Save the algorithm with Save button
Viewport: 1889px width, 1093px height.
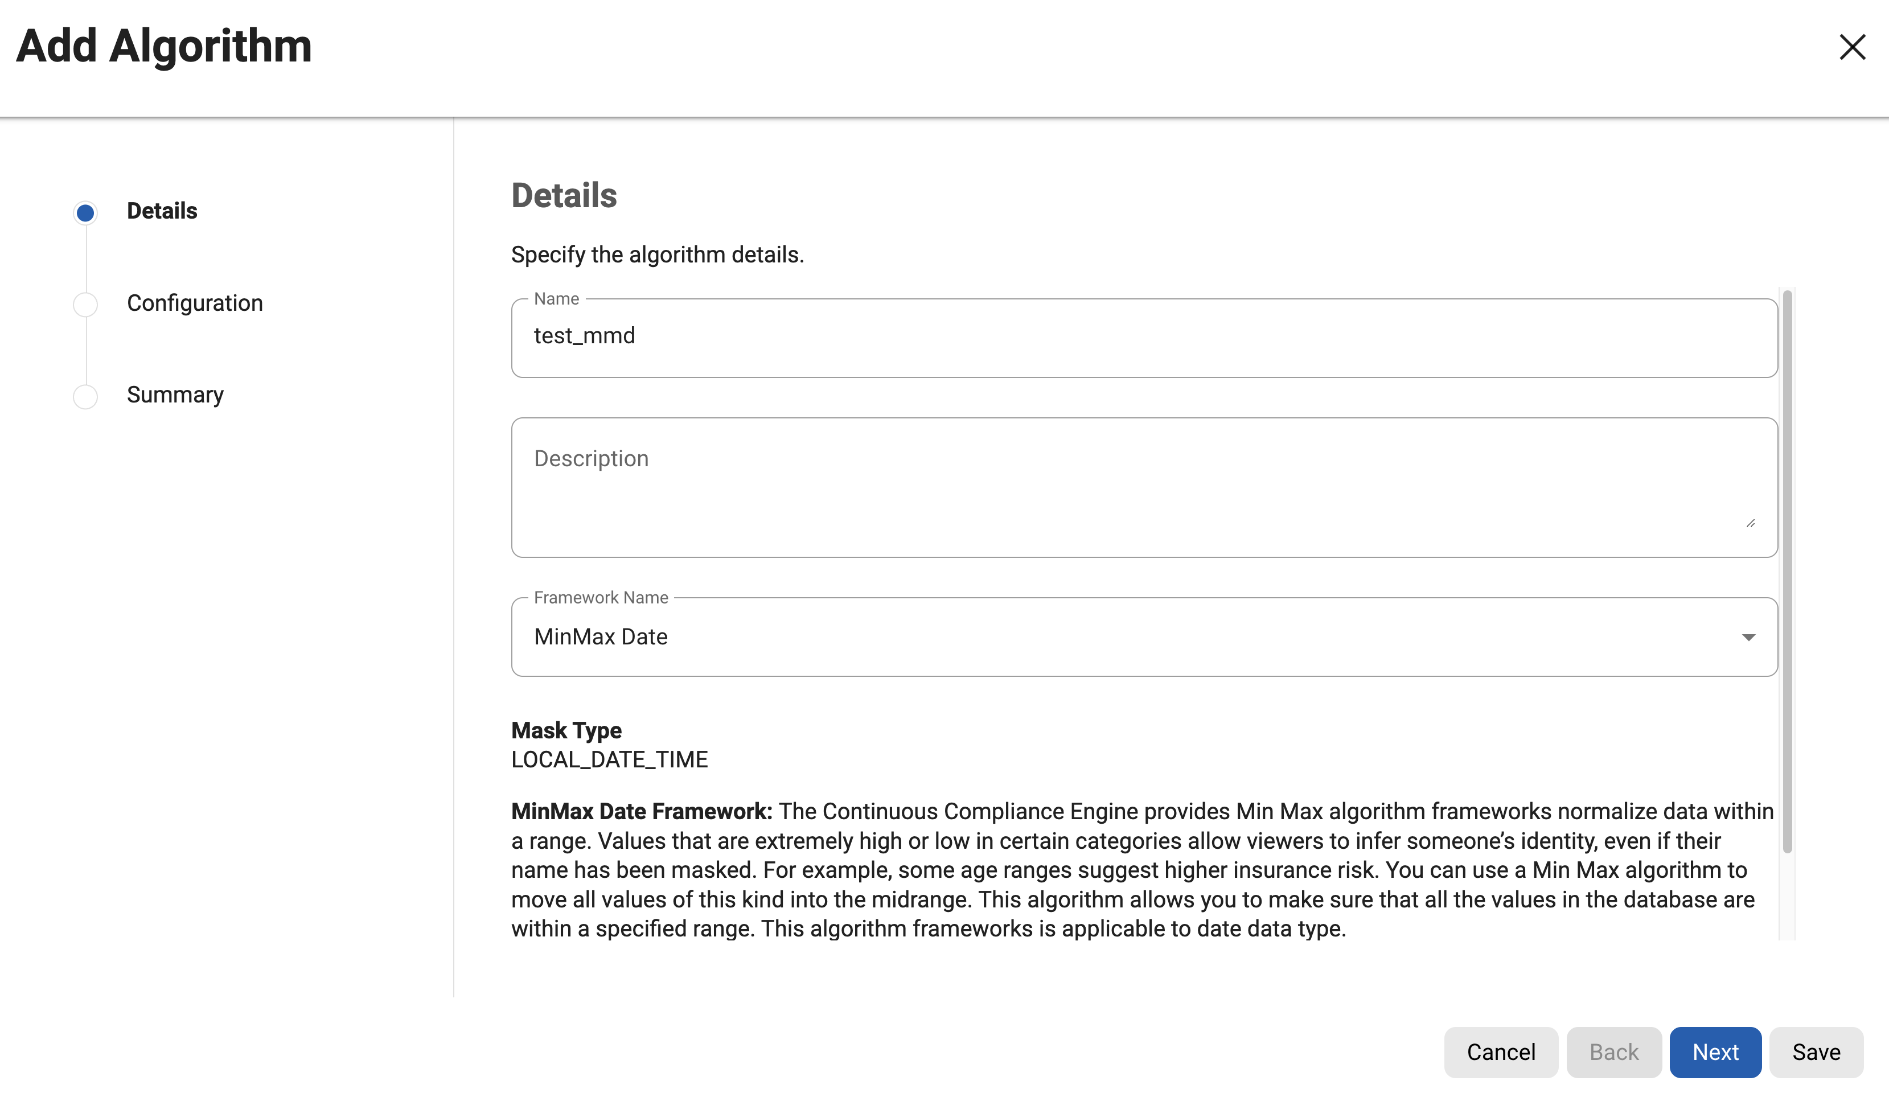[1816, 1052]
